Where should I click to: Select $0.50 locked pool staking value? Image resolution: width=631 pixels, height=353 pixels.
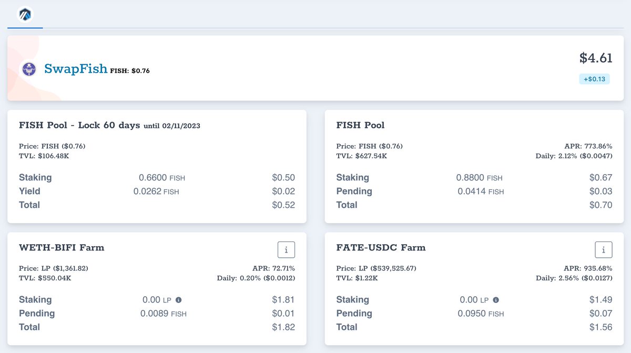tap(283, 178)
